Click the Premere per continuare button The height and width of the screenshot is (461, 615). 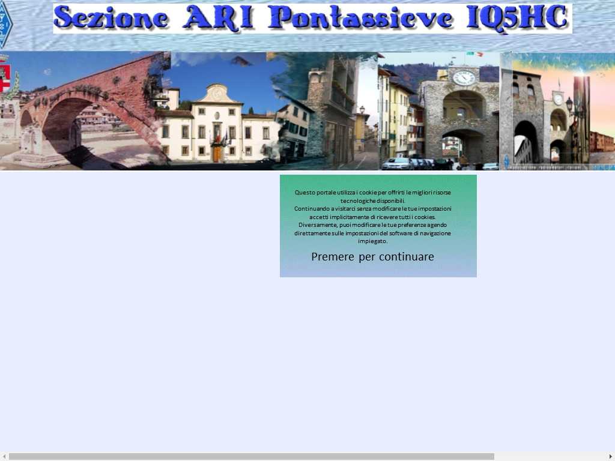click(372, 257)
